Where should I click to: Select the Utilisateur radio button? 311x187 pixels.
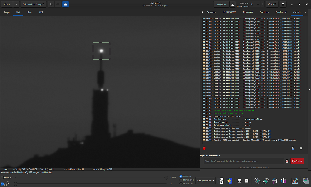point(181,184)
